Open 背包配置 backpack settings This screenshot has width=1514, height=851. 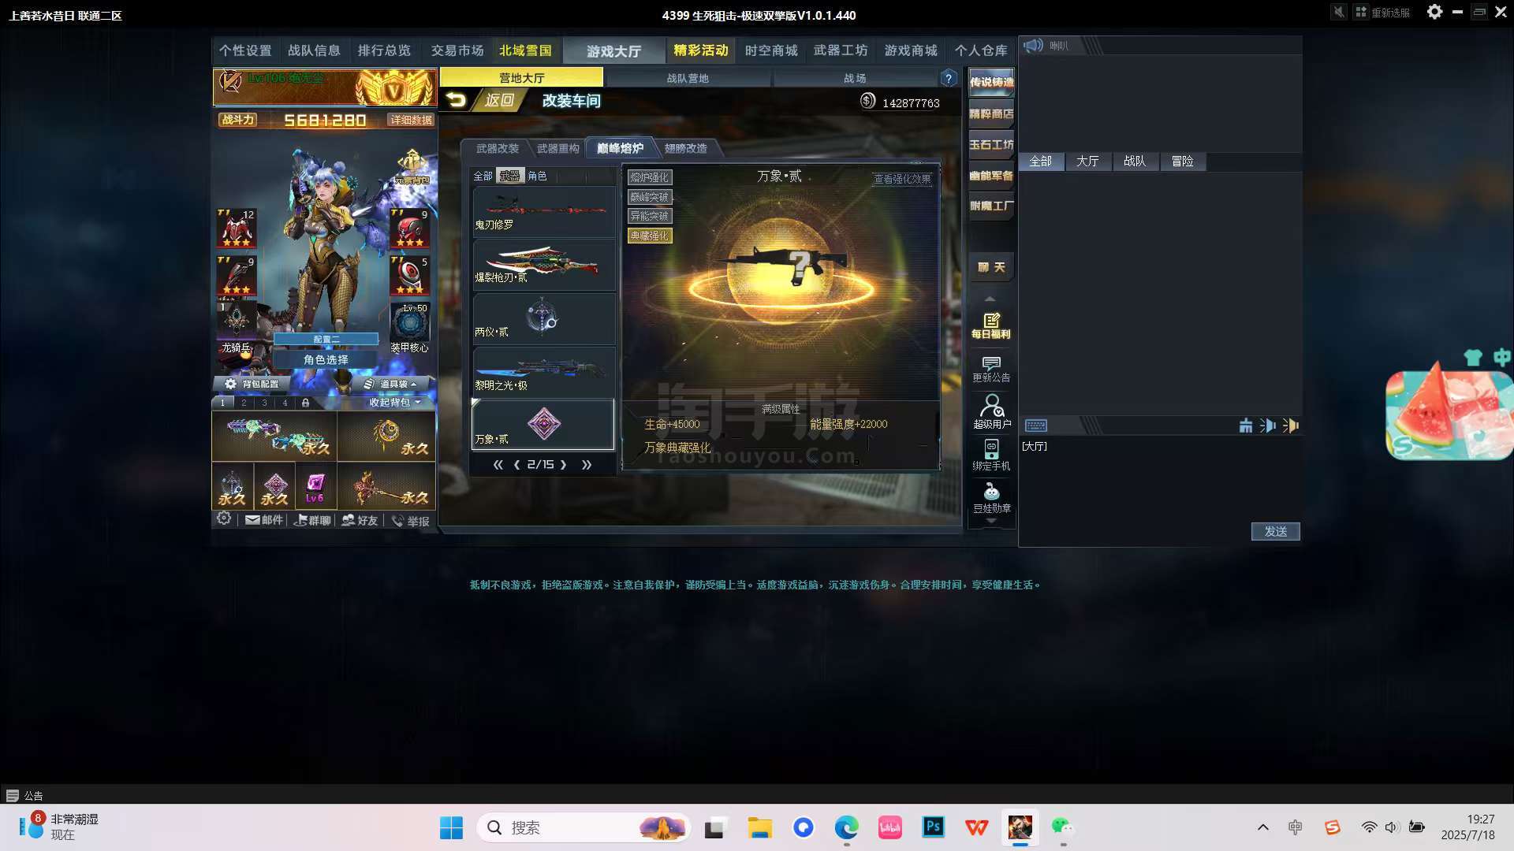253,384
